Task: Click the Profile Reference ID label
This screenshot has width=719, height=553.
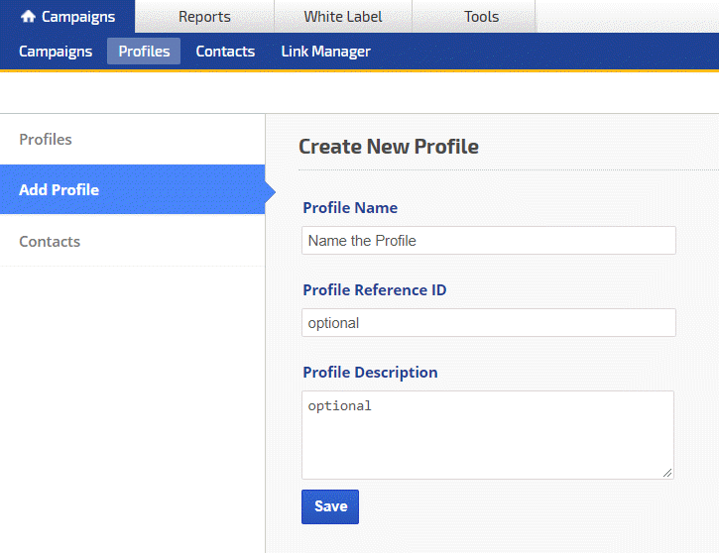Action: [375, 290]
